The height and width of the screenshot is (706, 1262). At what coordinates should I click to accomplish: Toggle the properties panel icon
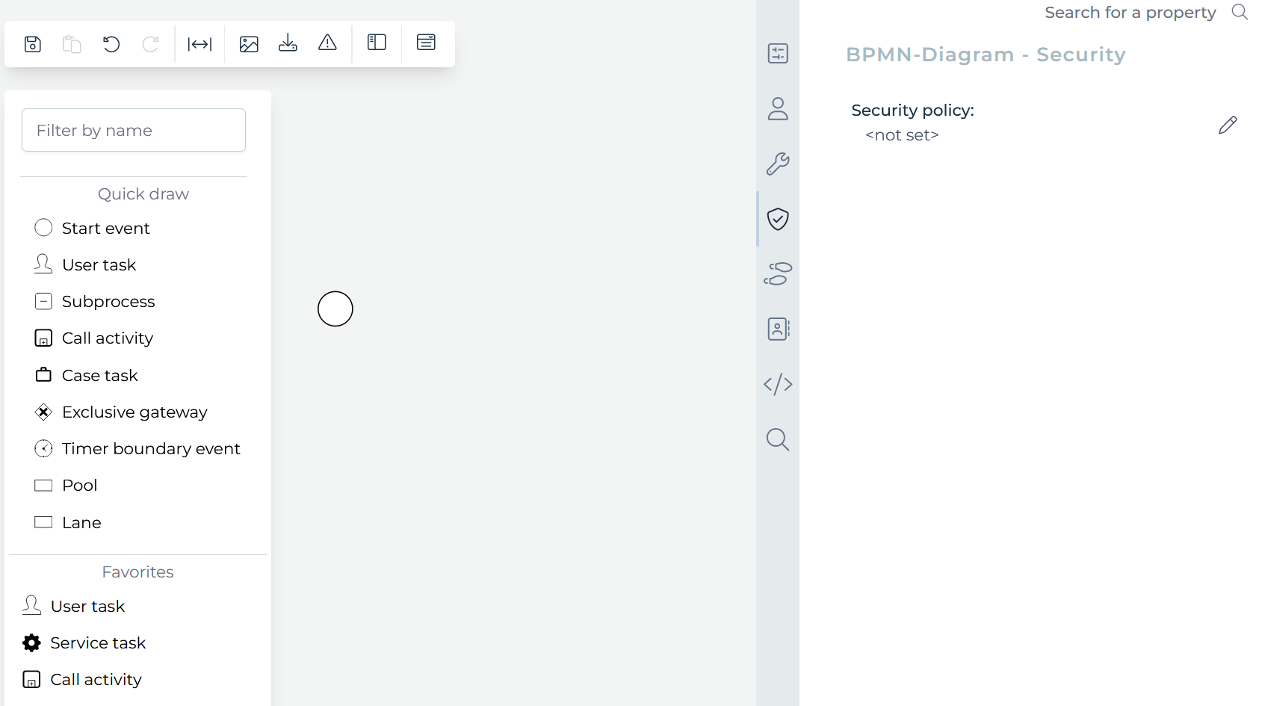coord(426,43)
